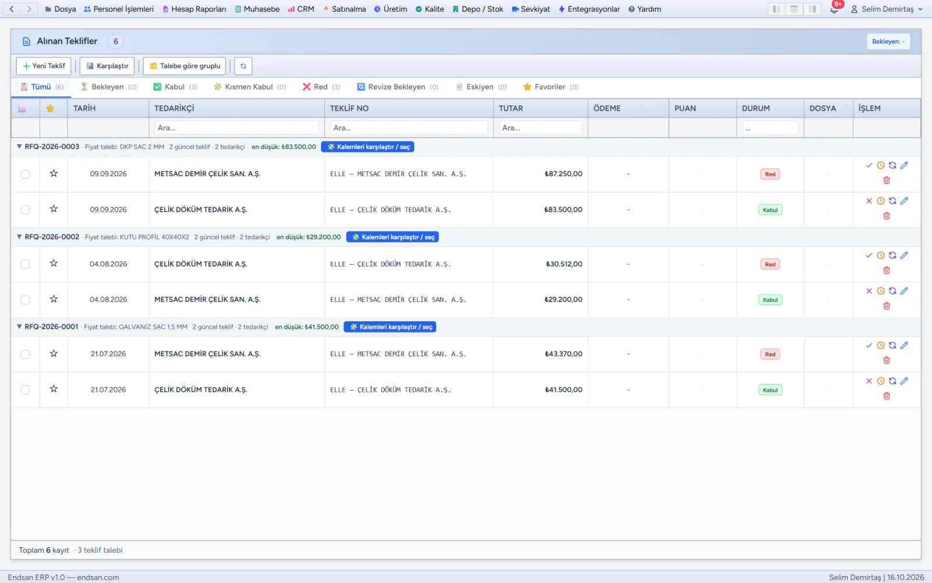Click clock icon on ₺43.370,00 offer
The width and height of the screenshot is (932, 583).
tap(881, 346)
